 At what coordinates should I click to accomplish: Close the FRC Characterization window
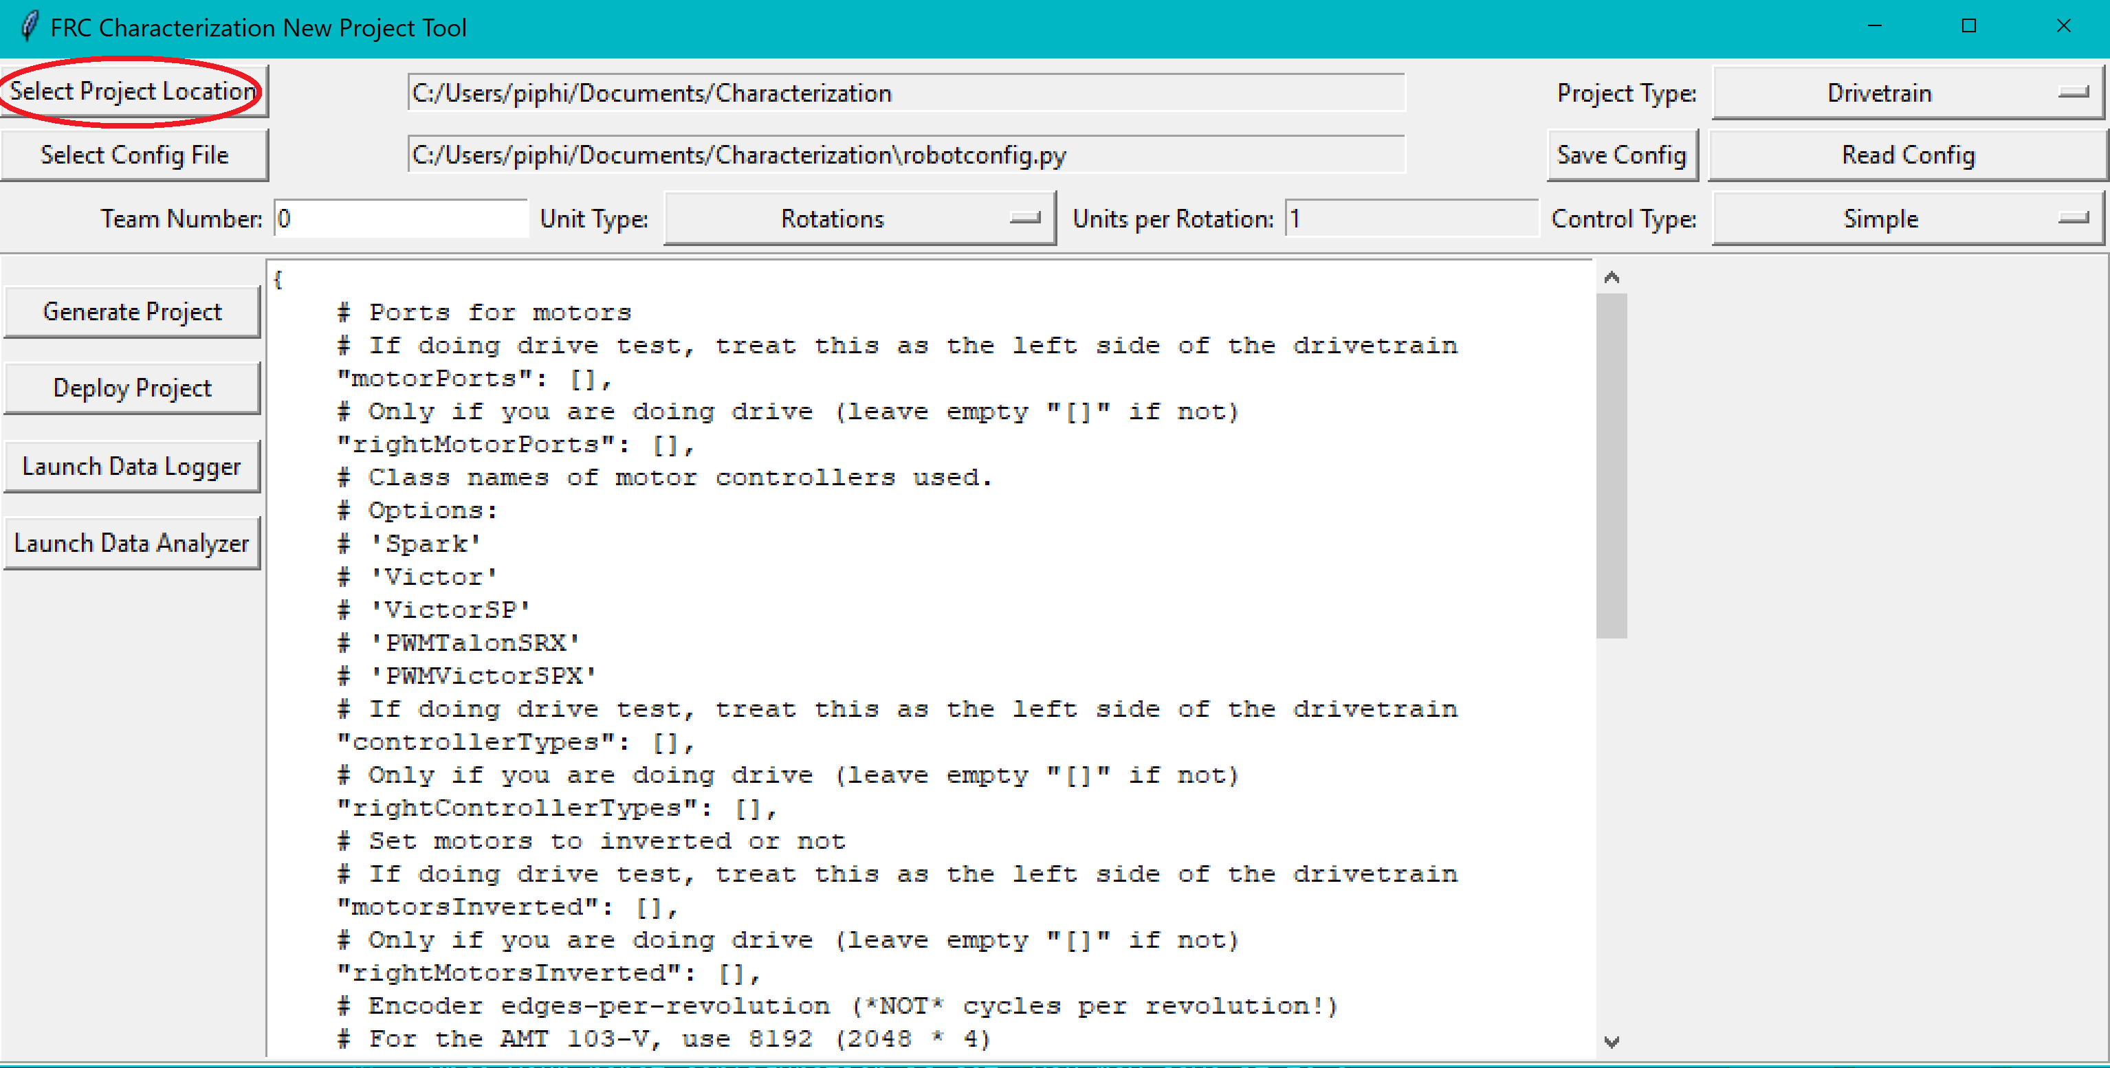coord(2063,27)
